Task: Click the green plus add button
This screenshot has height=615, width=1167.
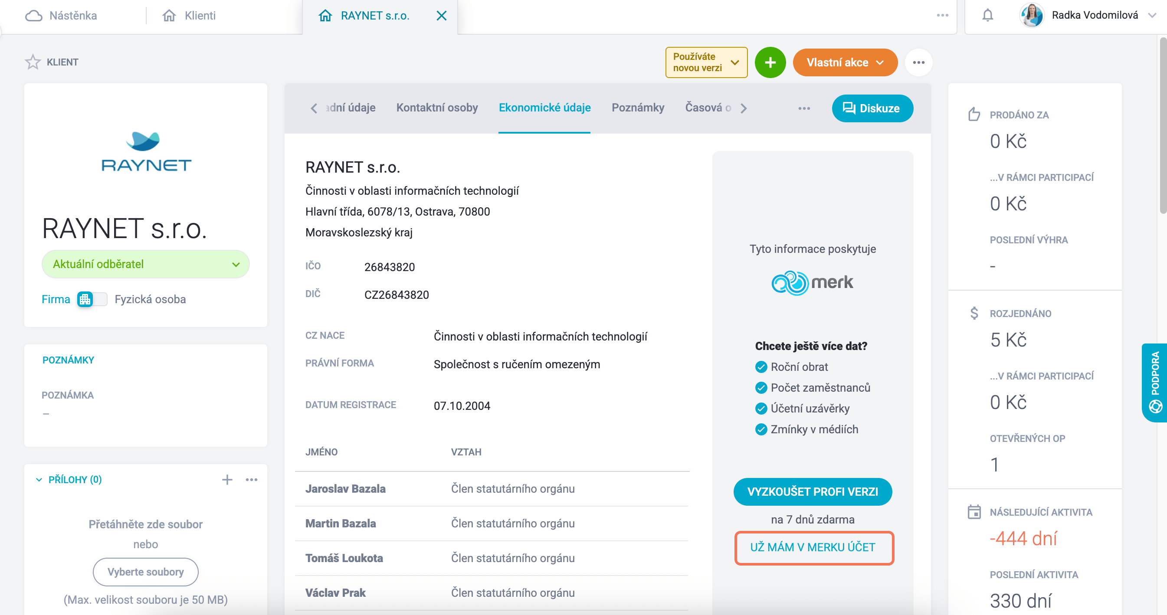Action: 770,62
